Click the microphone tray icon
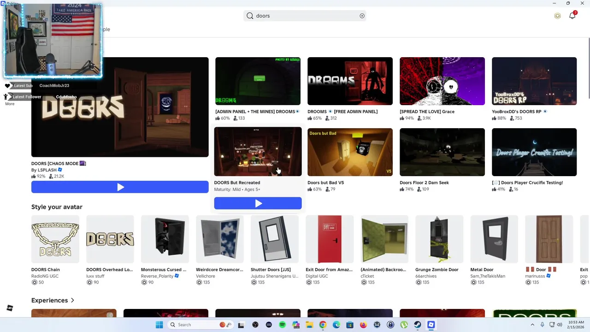 coord(542,325)
